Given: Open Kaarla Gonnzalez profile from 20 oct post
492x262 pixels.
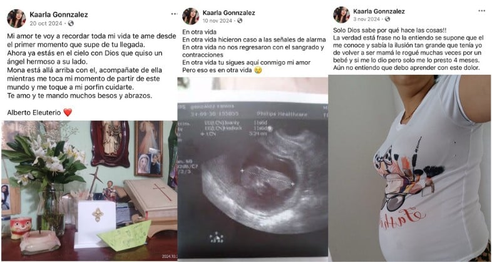Looking at the screenshot, I should coord(59,15).
